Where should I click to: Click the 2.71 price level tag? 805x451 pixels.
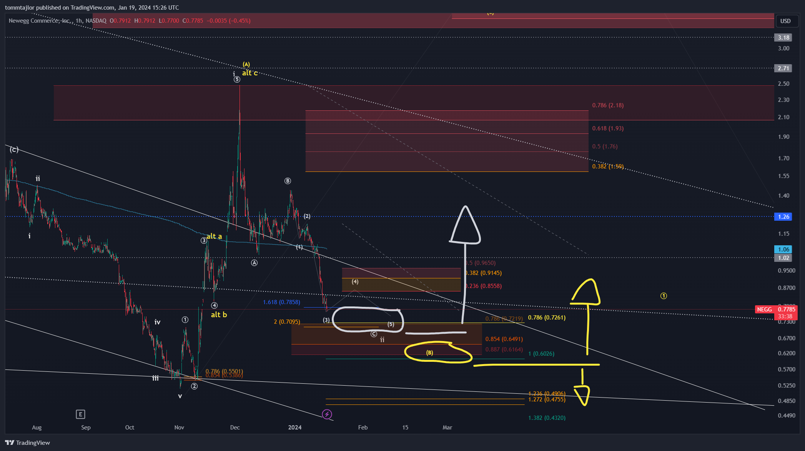pyautogui.click(x=783, y=68)
